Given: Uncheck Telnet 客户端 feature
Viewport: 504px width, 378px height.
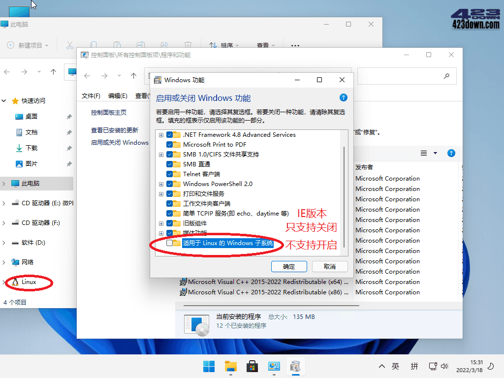Looking at the screenshot, I should click(169, 174).
